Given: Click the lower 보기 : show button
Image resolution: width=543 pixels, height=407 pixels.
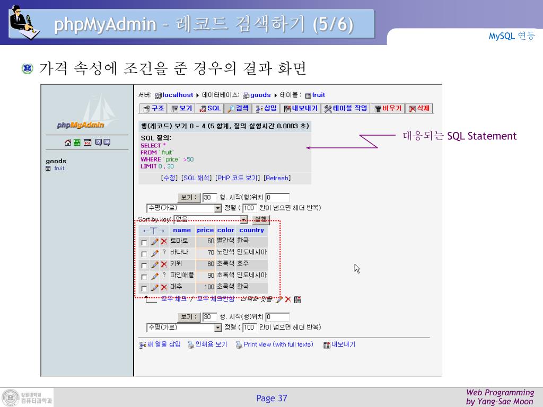Looking at the screenshot, I should 189,317.
